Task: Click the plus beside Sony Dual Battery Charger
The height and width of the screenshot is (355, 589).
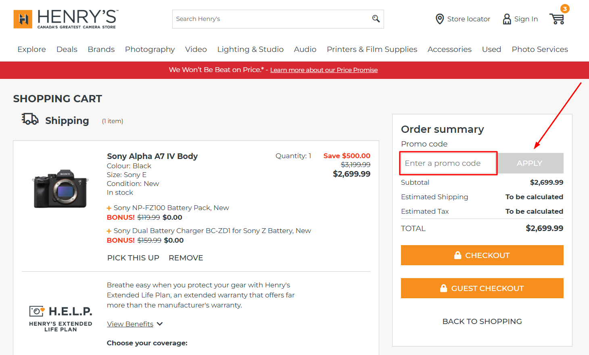Action: coord(109,231)
